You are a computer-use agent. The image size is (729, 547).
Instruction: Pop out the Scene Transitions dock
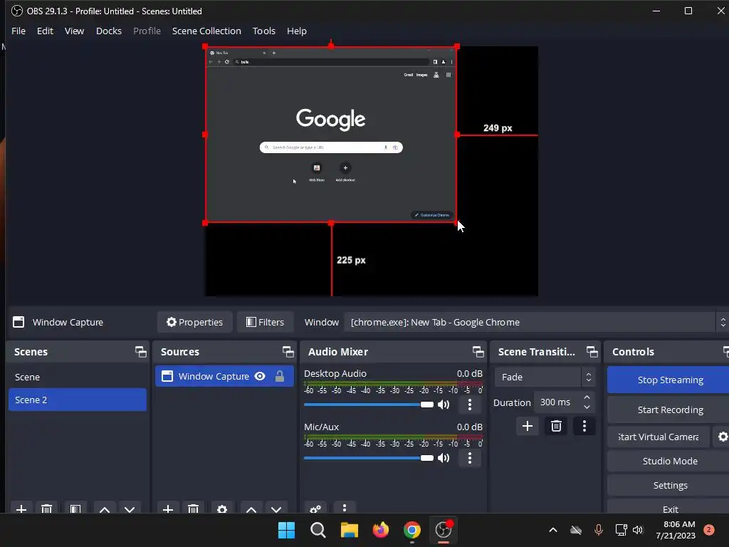tap(592, 352)
